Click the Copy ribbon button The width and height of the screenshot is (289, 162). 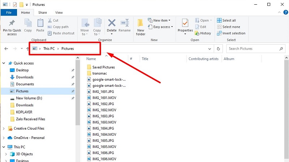click(28, 26)
